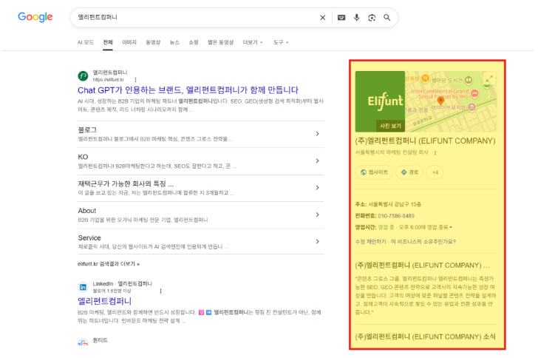Image resolution: width=538 pixels, height=358 pixels.
Task: Expand the chevron on the About row
Action: (x=317, y=215)
